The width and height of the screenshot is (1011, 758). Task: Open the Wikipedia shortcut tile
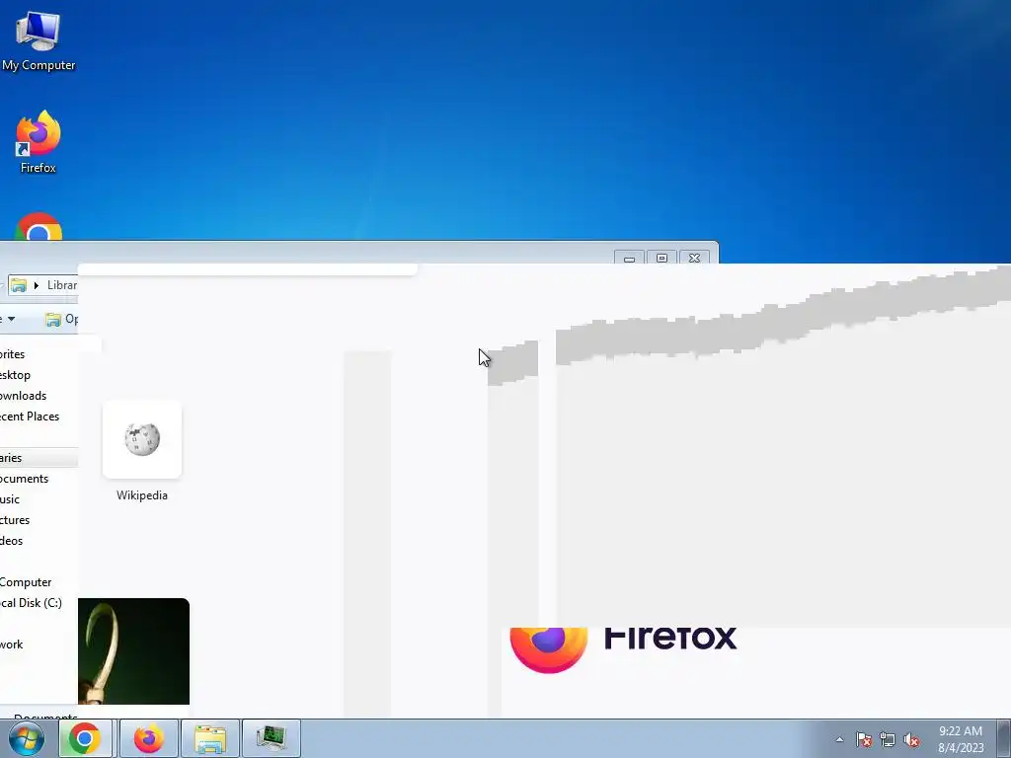click(142, 439)
